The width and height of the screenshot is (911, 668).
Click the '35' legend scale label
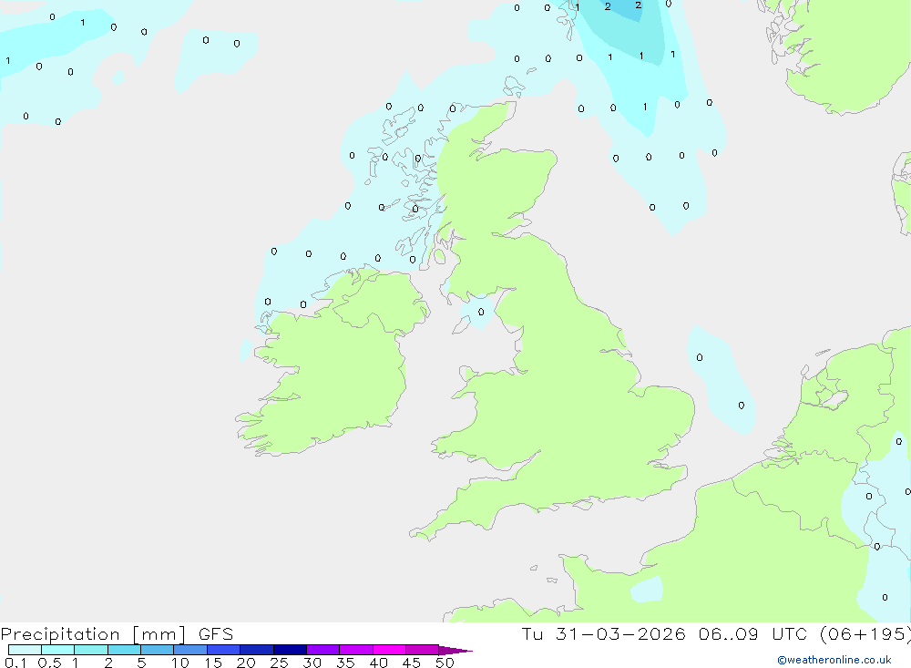345,663
